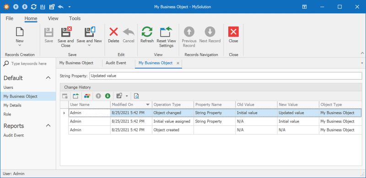Click the Modified On column sort arrow
Image resolution: width=366 pixels, height=178 pixels.
point(148,105)
